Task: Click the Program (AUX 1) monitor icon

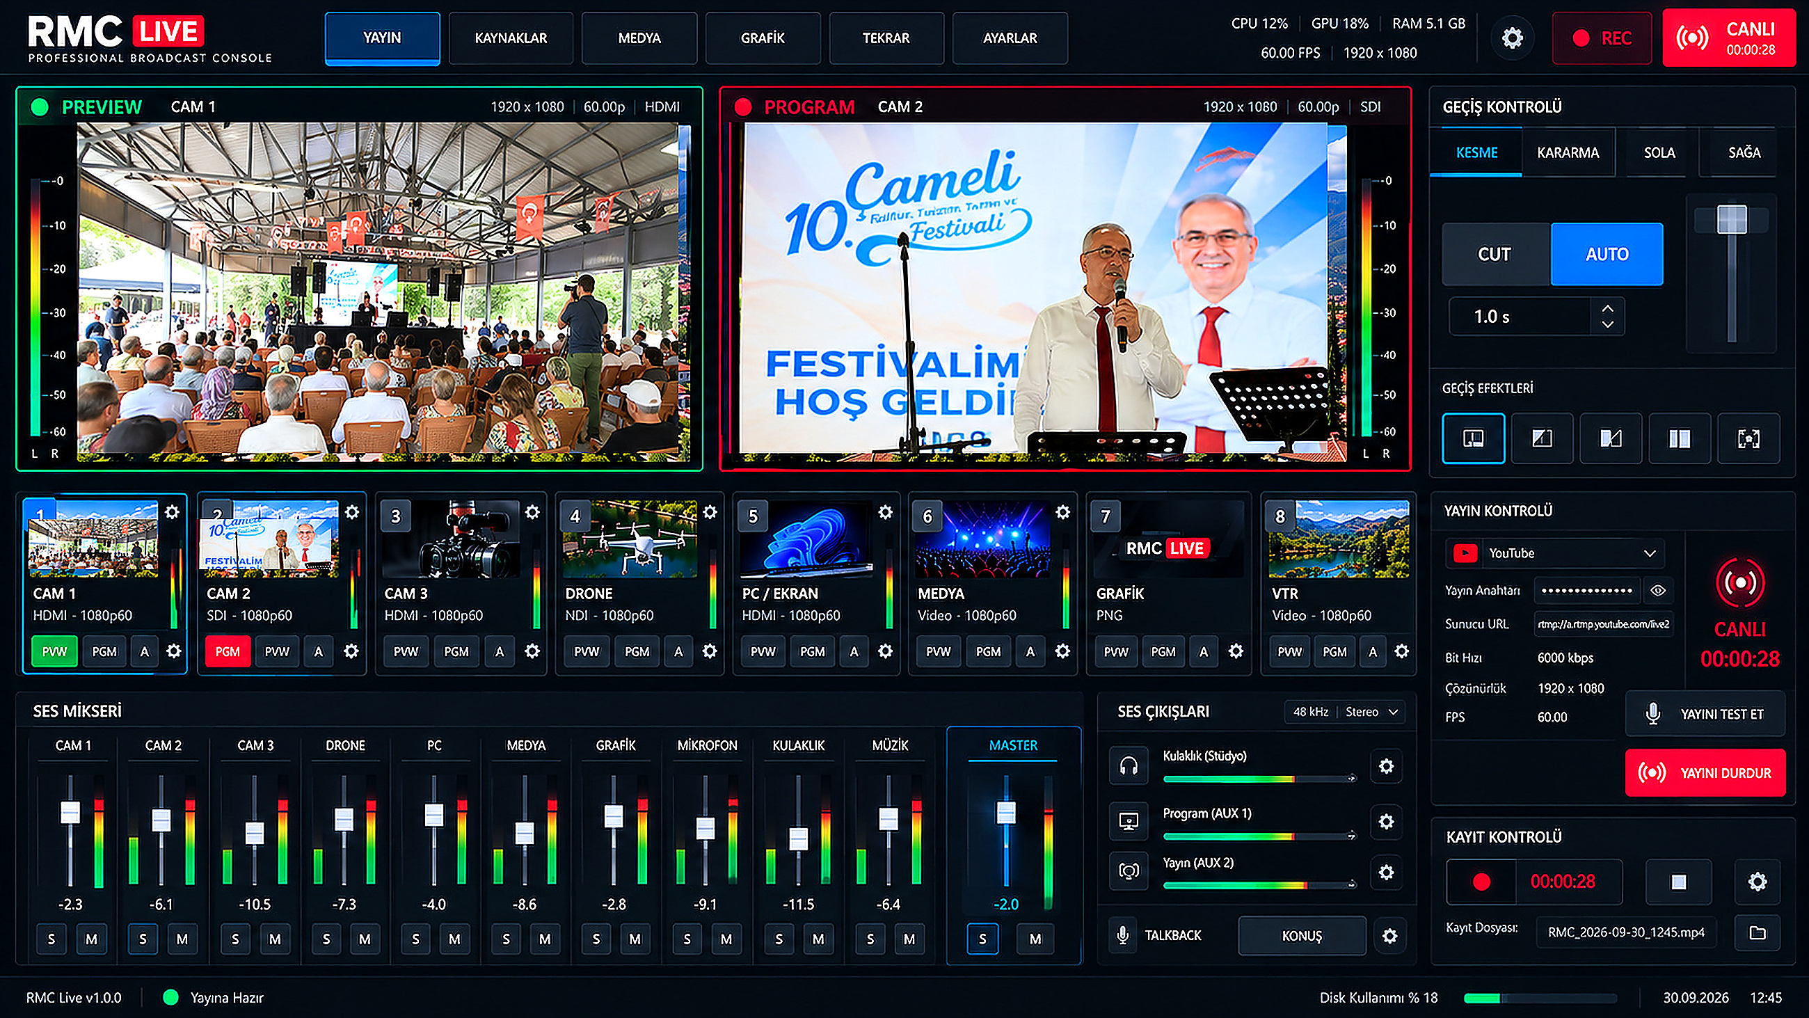Action: click(x=1129, y=820)
